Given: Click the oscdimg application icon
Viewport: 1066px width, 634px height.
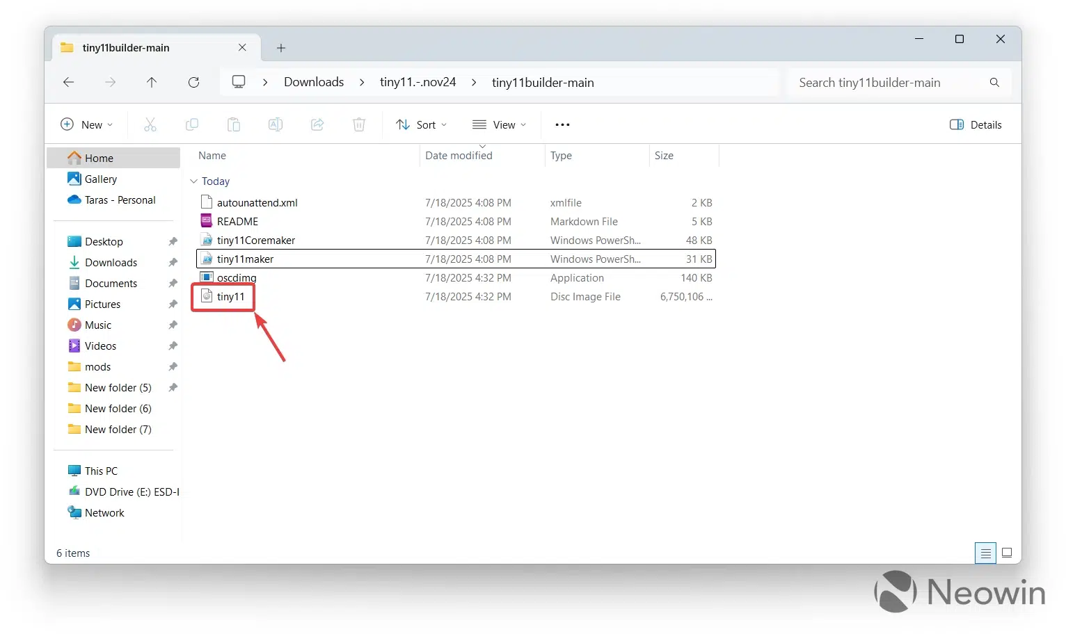Looking at the screenshot, I should click(x=206, y=277).
